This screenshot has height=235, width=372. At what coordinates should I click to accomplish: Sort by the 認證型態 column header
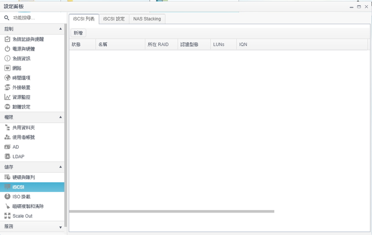point(194,44)
